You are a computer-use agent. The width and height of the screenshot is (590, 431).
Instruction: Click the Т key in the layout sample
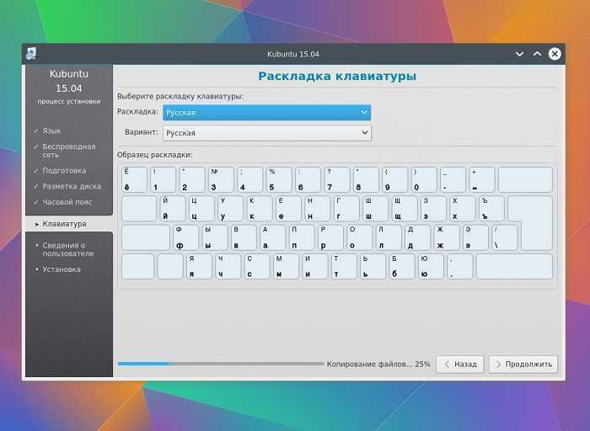pos(344,266)
